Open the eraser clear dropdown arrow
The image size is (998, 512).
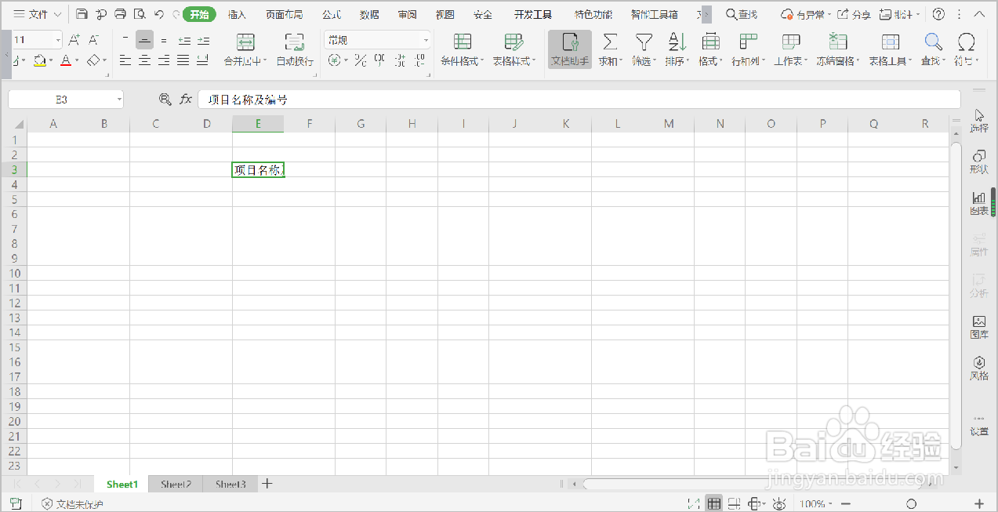[103, 60]
